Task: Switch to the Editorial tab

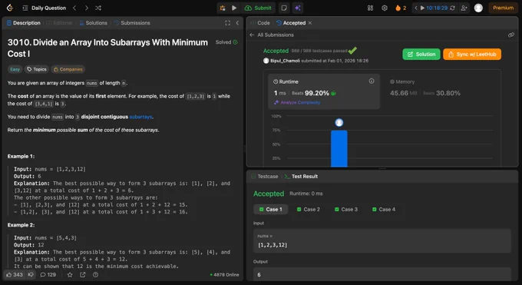Action: click(x=59, y=23)
